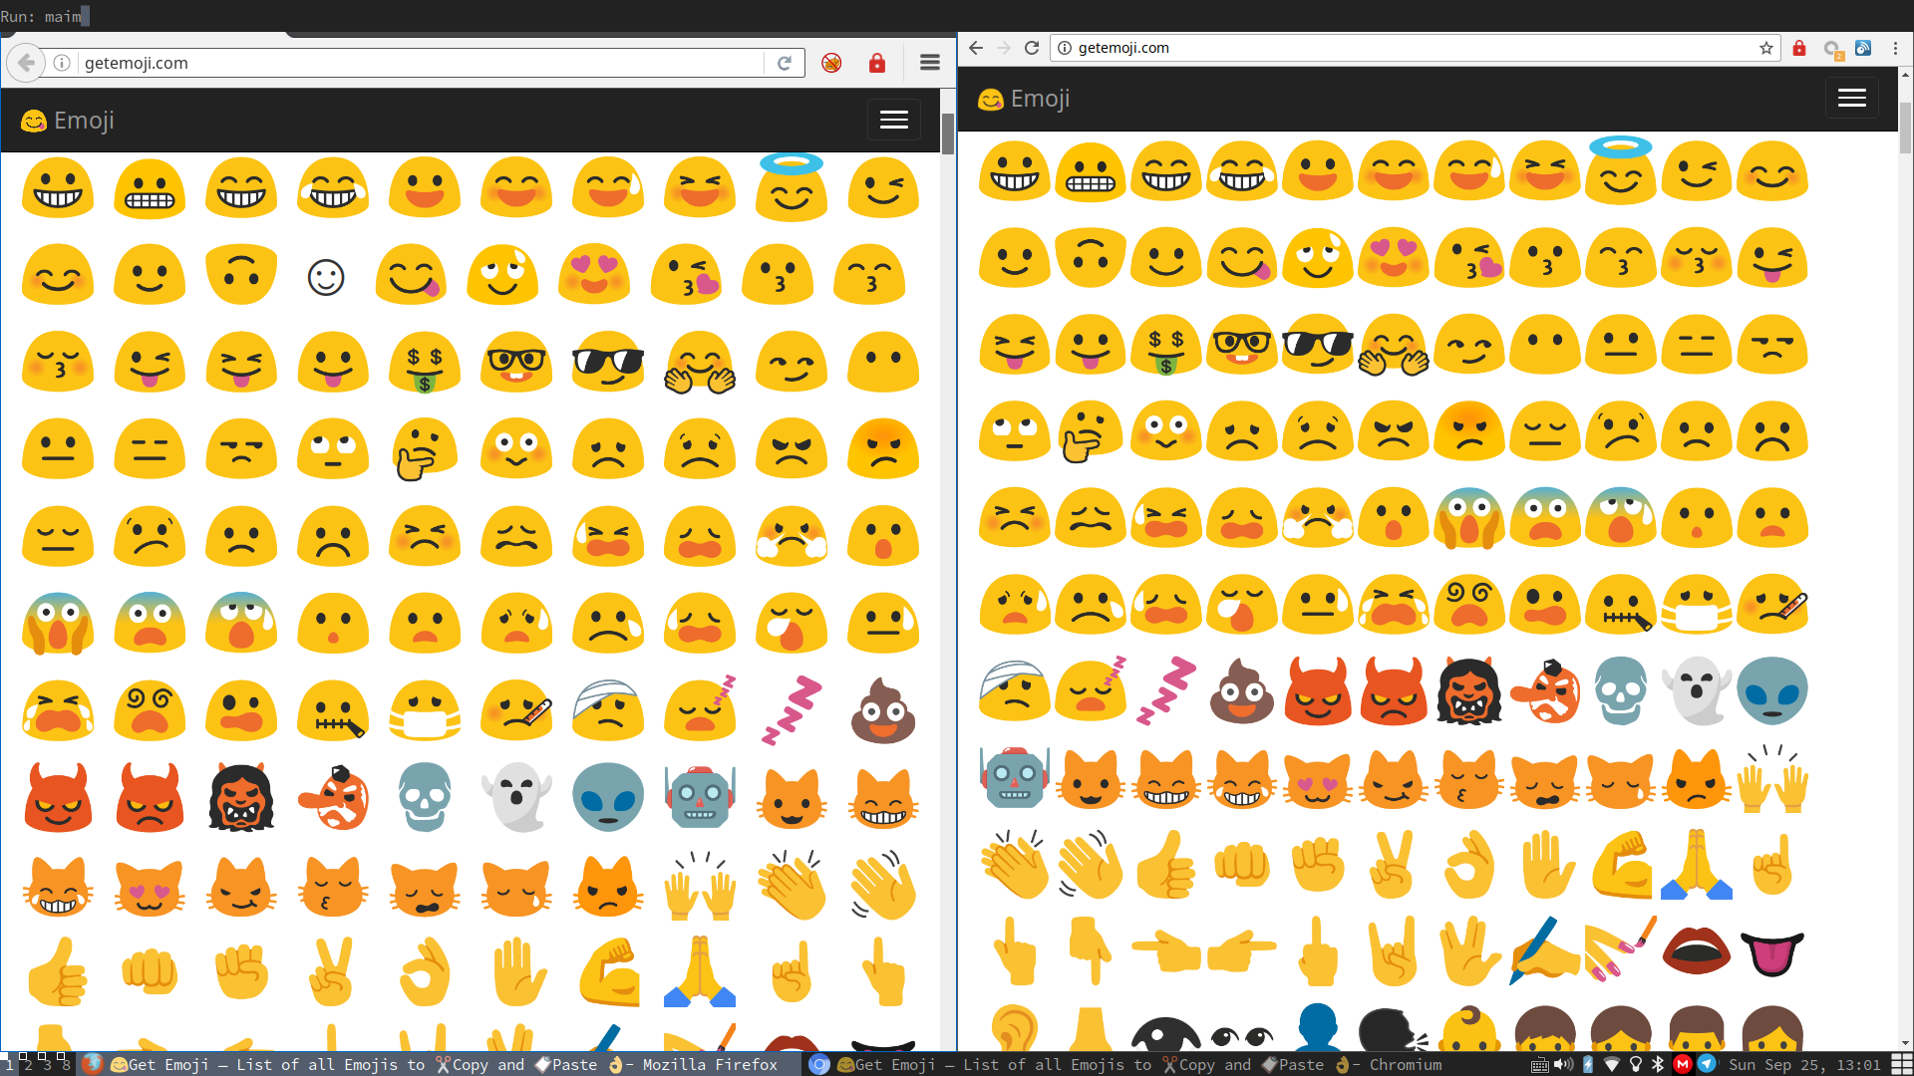The height and width of the screenshot is (1076, 1914).
Task: Click the money-mouth face emoji in Firefox
Action: tap(425, 363)
